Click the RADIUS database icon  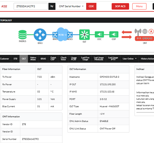coord(22,35)
